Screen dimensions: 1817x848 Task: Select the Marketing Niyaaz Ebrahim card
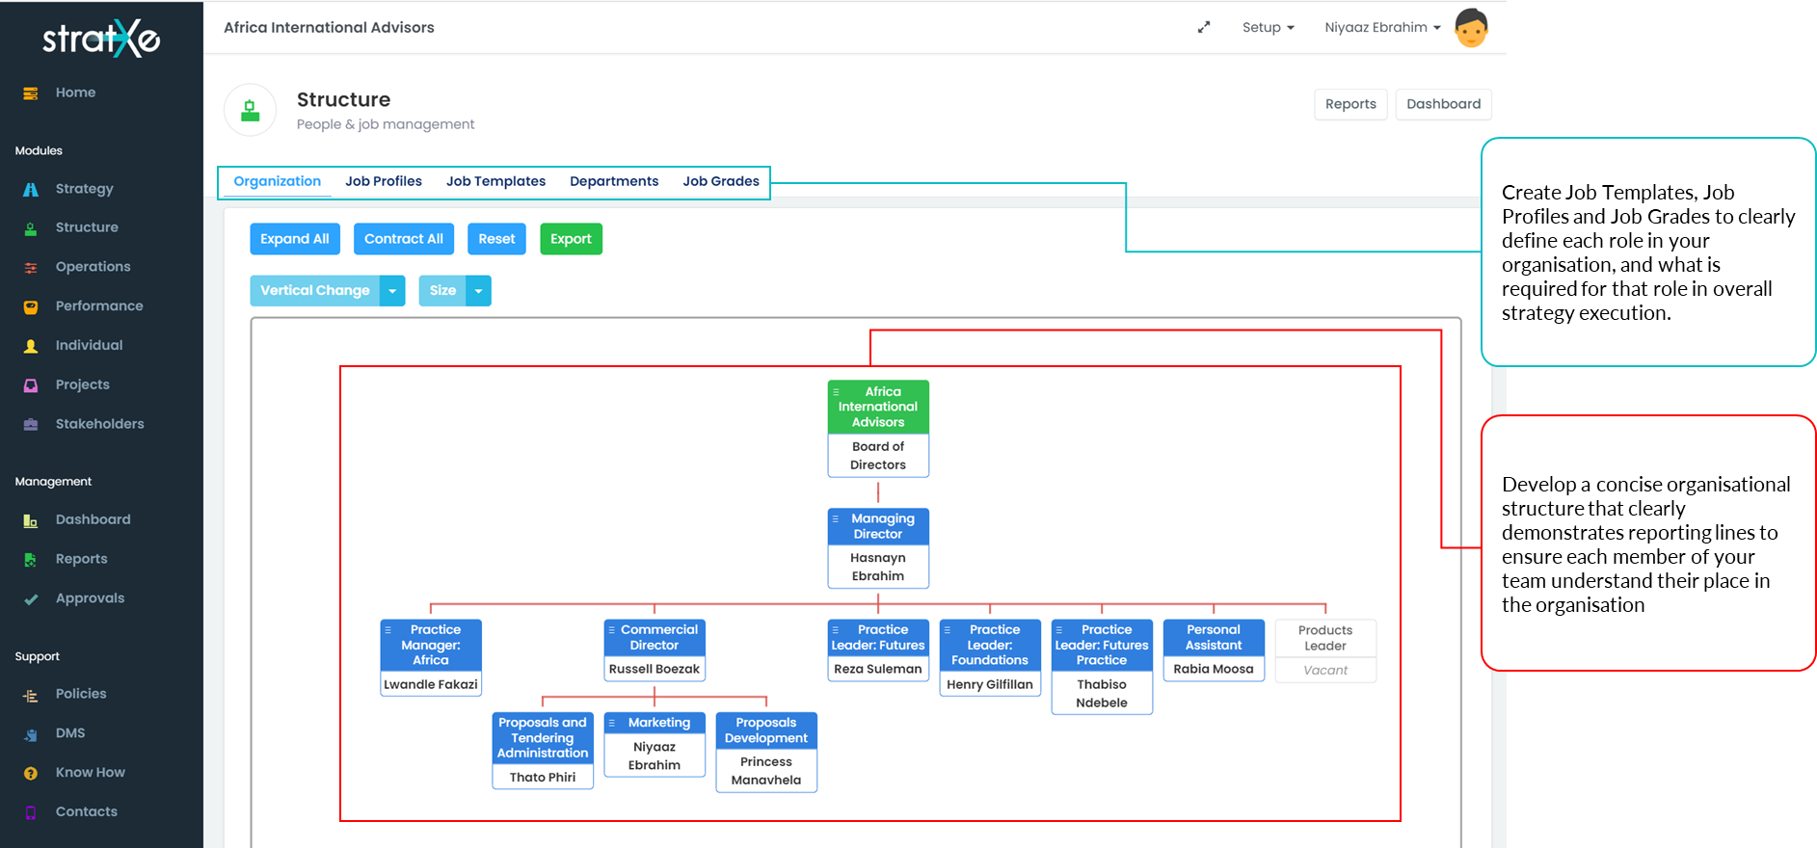[655, 744]
